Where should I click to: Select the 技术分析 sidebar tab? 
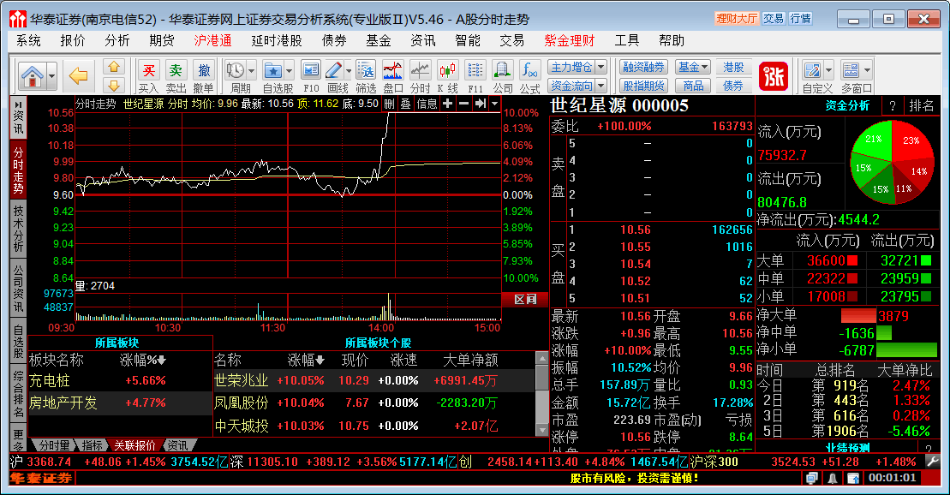pyautogui.click(x=18, y=229)
